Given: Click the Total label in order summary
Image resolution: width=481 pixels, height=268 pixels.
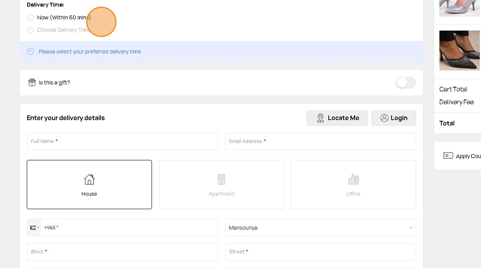Looking at the screenshot, I should click(x=447, y=123).
